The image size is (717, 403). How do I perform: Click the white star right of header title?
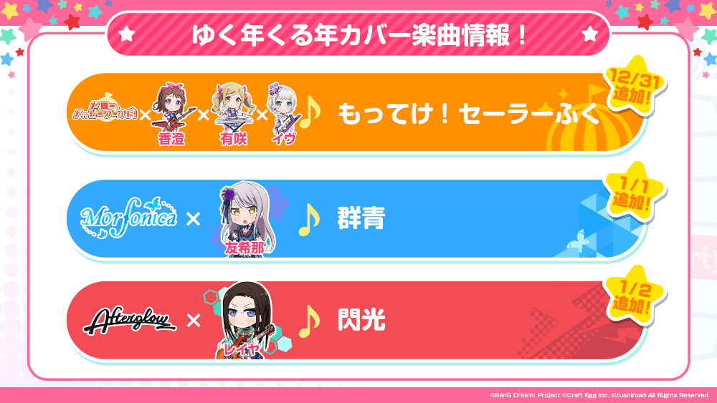(x=590, y=34)
